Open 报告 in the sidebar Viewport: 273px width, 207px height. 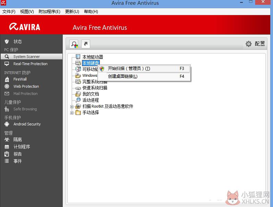(x=17, y=154)
